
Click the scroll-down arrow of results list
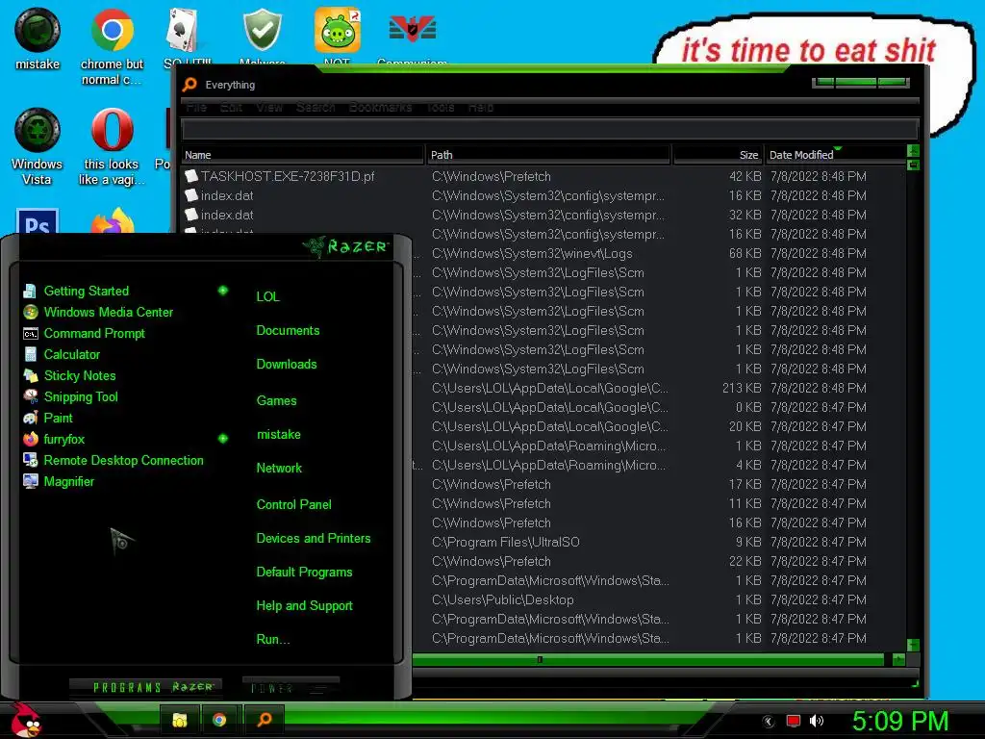click(913, 646)
